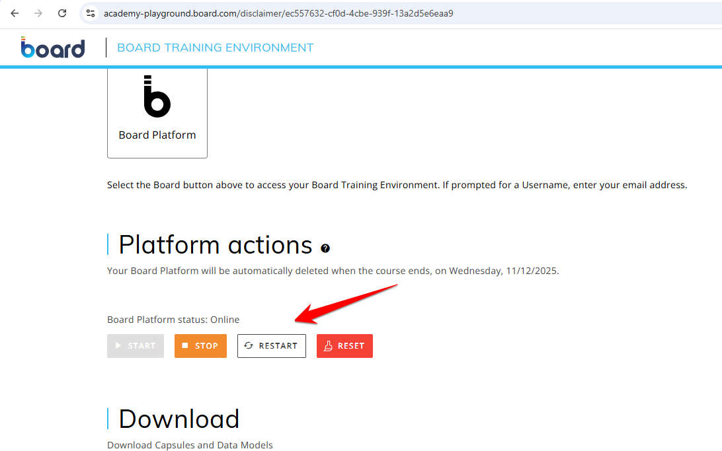The height and width of the screenshot is (451, 722).
Task: Restart the Board Platform
Action: pyautogui.click(x=271, y=346)
